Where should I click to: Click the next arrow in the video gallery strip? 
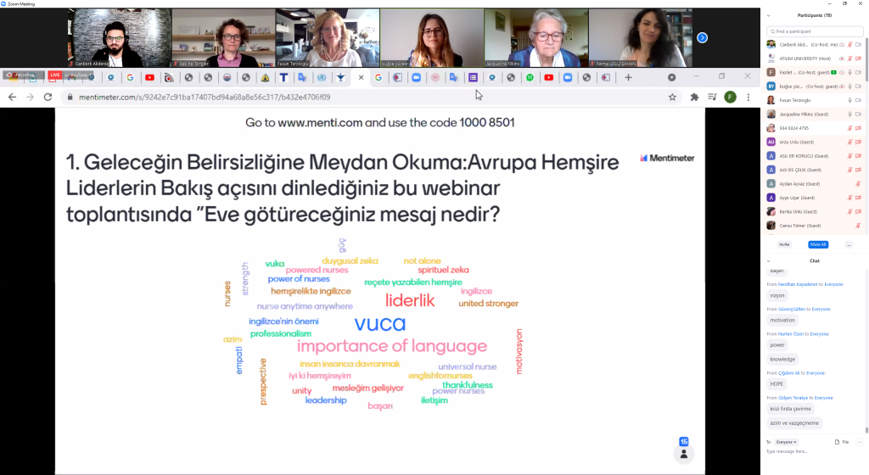[x=702, y=38]
